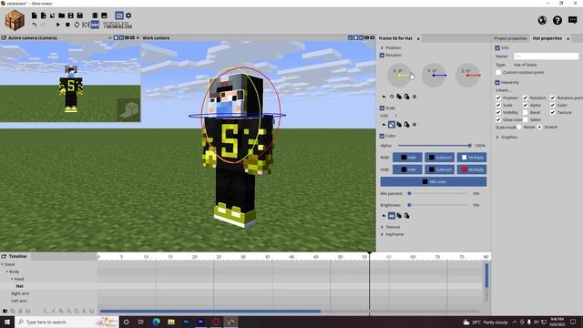
Task: Uncheck inherit Texture checkbox
Action: pos(553,112)
